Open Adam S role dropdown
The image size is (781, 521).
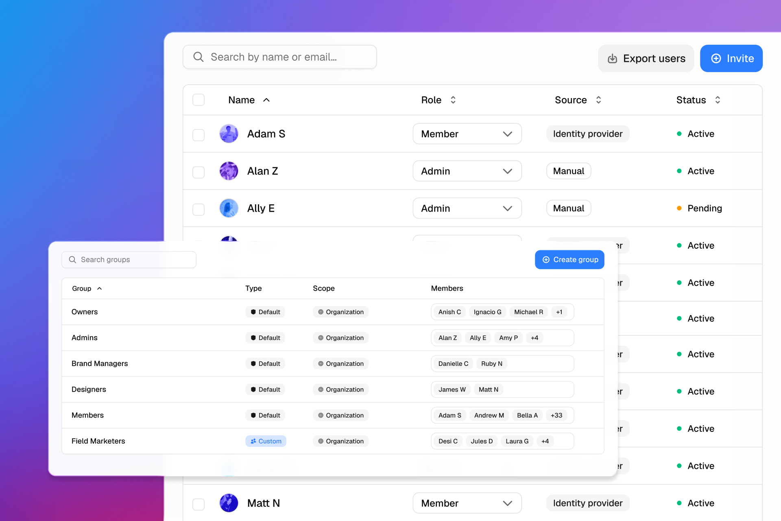tap(467, 134)
